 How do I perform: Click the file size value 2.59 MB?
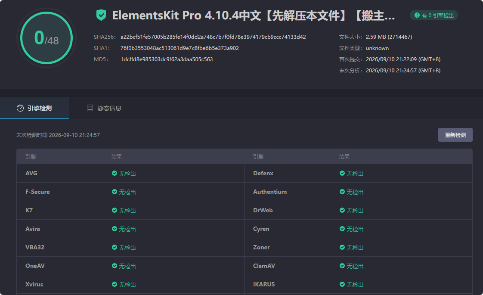[x=389, y=37]
